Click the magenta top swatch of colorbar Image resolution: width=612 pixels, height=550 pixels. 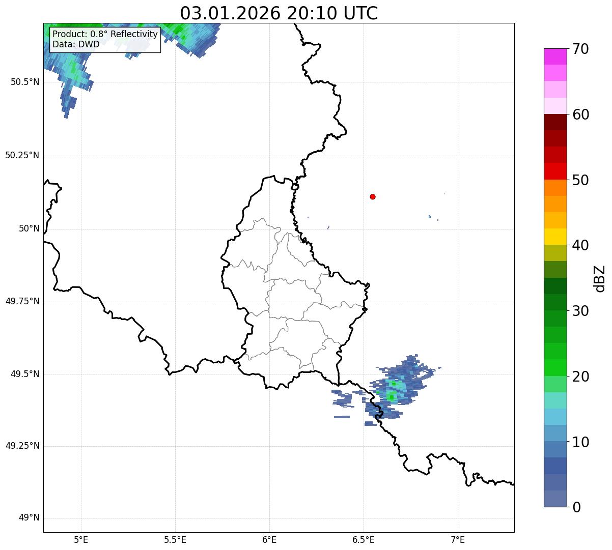tap(555, 56)
